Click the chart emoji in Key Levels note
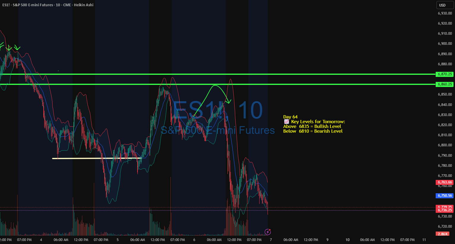455x244 pixels. 286,122
